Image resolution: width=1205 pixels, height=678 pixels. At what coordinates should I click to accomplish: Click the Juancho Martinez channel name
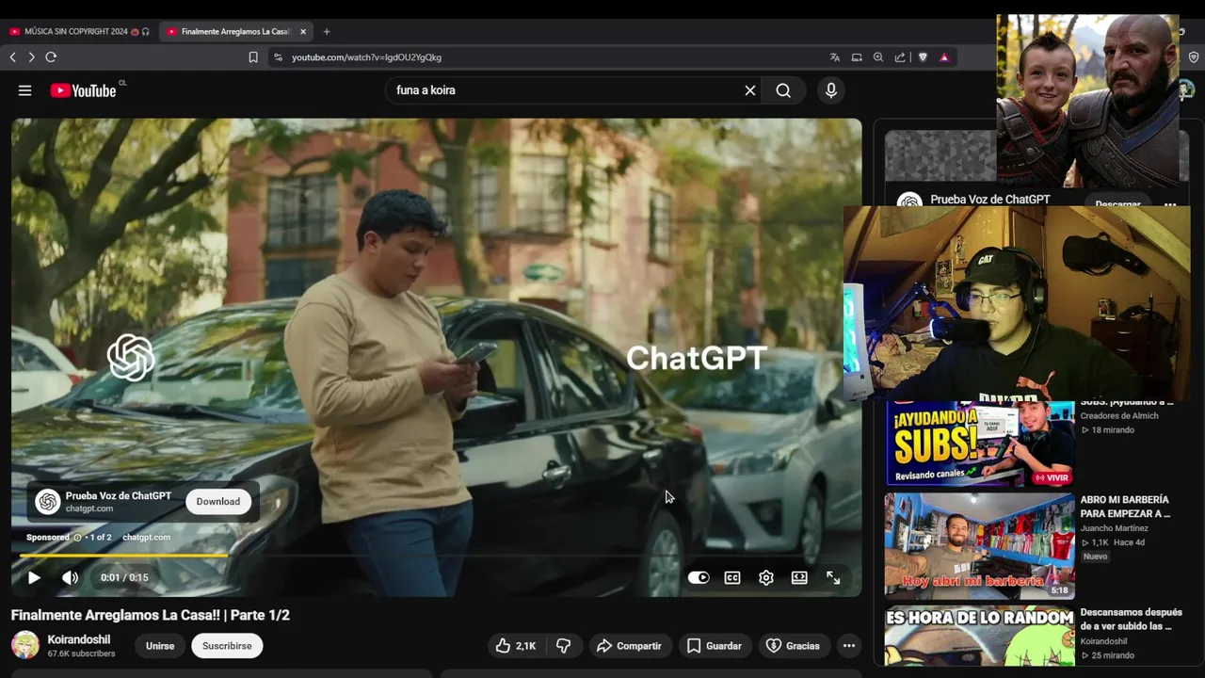[x=1114, y=528]
